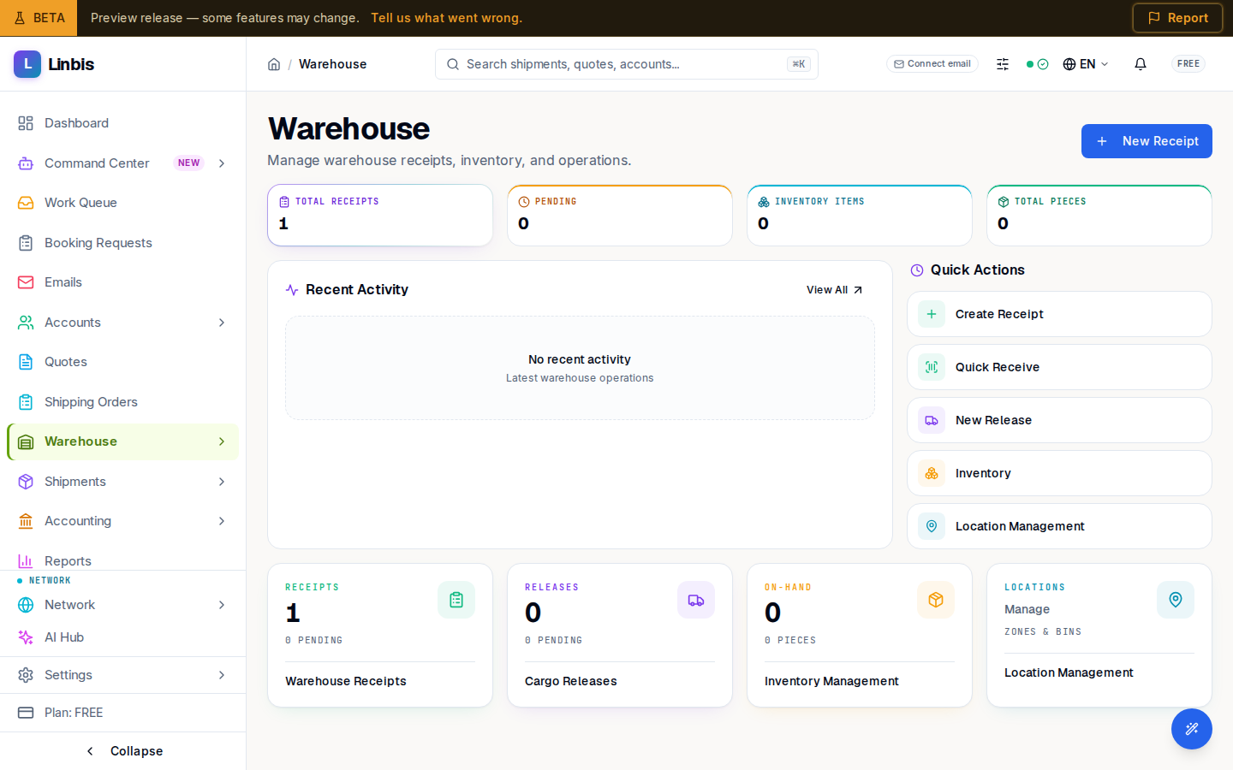Image resolution: width=1233 pixels, height=770 pixels.
Task: Expand the Accounting submenu chevron
Action: [222, 521]
